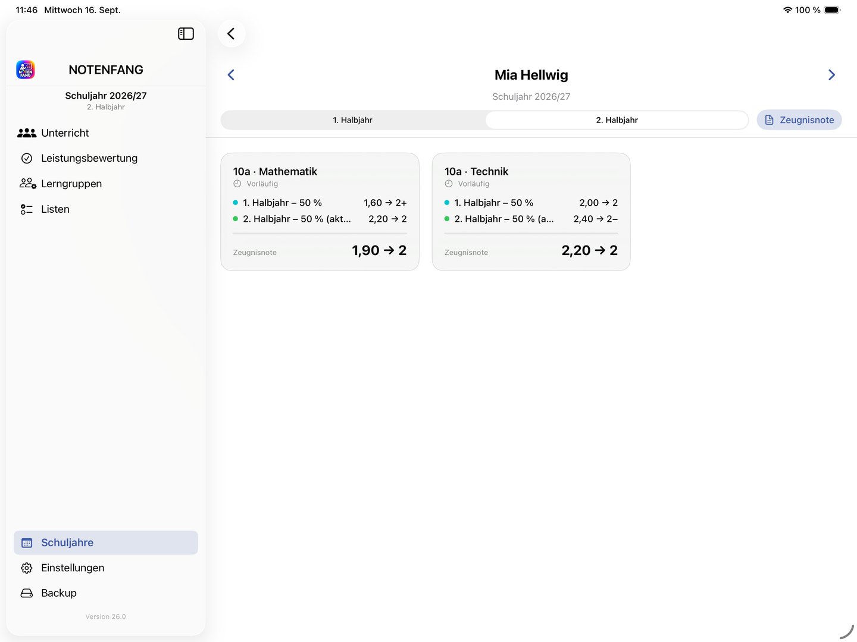Select Technik 2. Halbjahr grade row
This screenshot has height=642, width=857.
(531, 219)
